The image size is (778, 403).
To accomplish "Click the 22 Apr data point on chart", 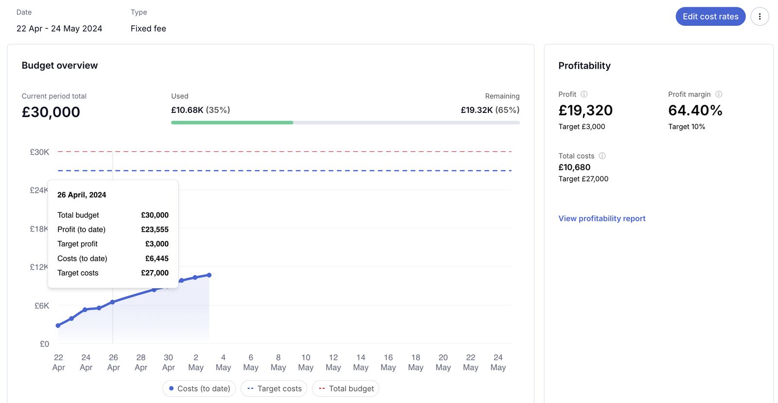I will [58, 326].
